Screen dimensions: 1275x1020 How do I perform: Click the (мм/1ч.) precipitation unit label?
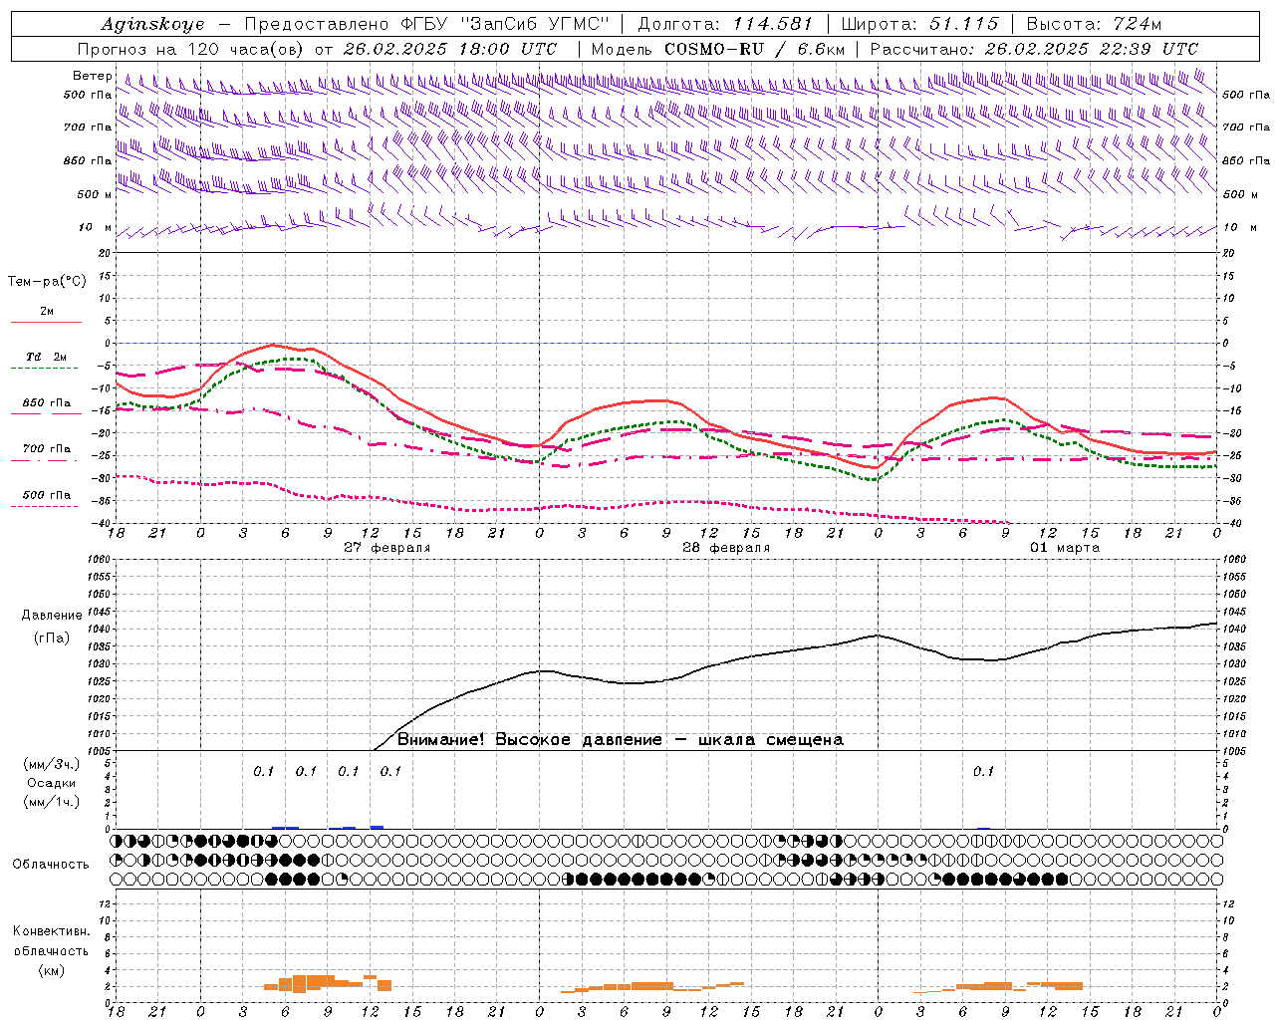(51, 802)
